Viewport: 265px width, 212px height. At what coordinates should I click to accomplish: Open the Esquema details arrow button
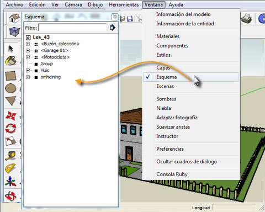[112, 28]
